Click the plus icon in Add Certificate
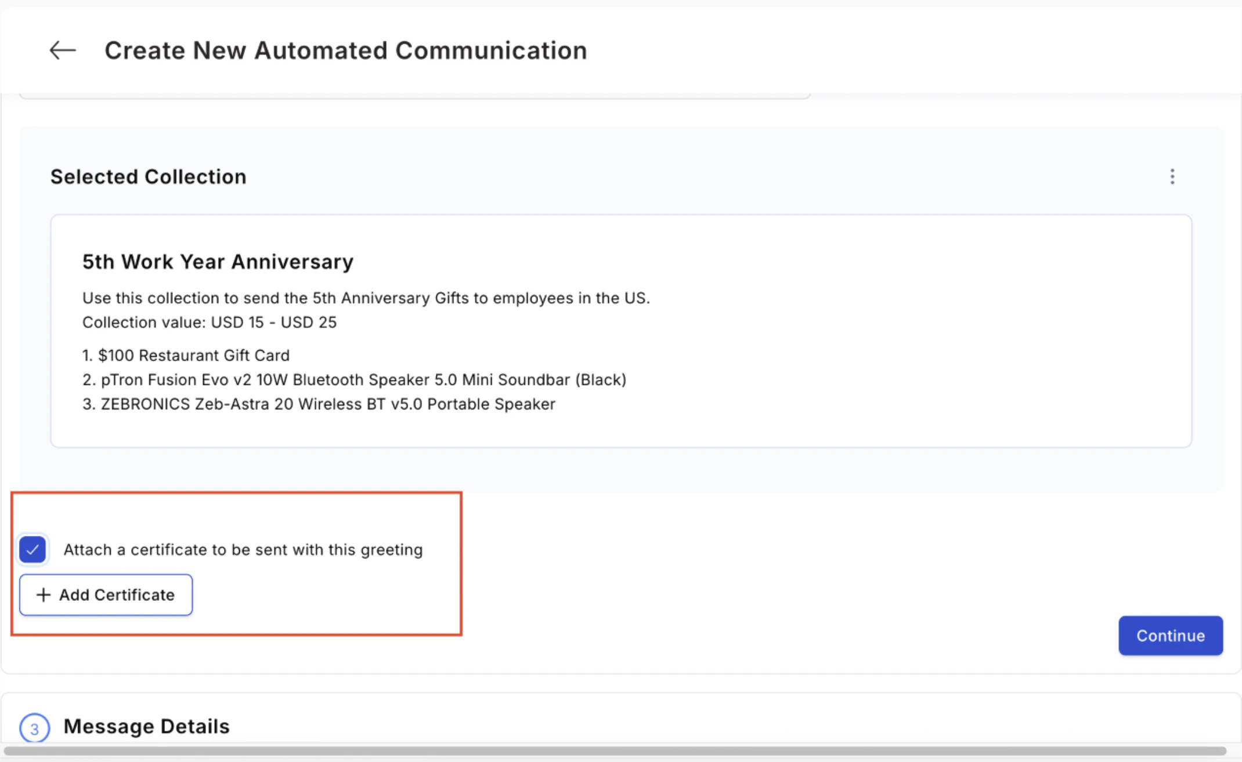 click(43, 594)
